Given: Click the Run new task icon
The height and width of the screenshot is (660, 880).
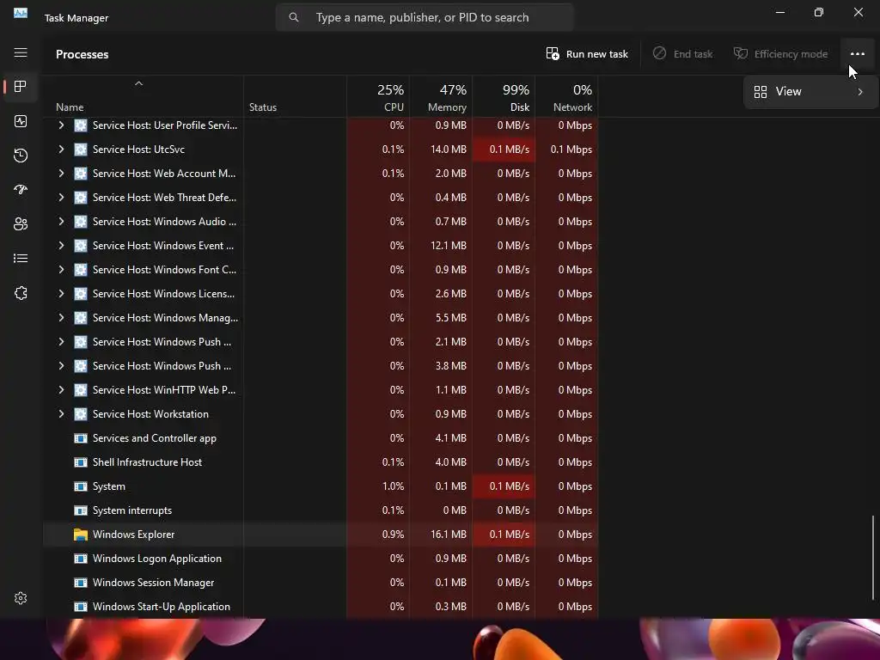Looking at the screenshot, I should point(553,54).
